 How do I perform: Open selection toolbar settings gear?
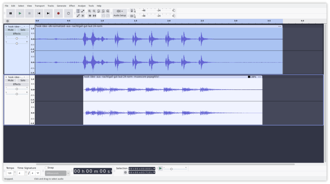click(125, 172)
